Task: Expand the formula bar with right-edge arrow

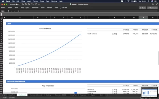Action: coord(158,11)
